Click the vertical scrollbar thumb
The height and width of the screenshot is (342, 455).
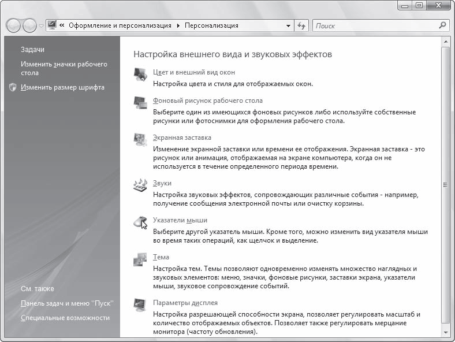click(445, 185)
